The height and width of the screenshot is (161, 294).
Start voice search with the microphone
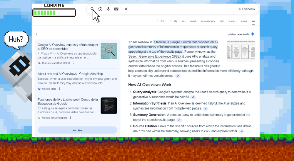pos(108,9)
